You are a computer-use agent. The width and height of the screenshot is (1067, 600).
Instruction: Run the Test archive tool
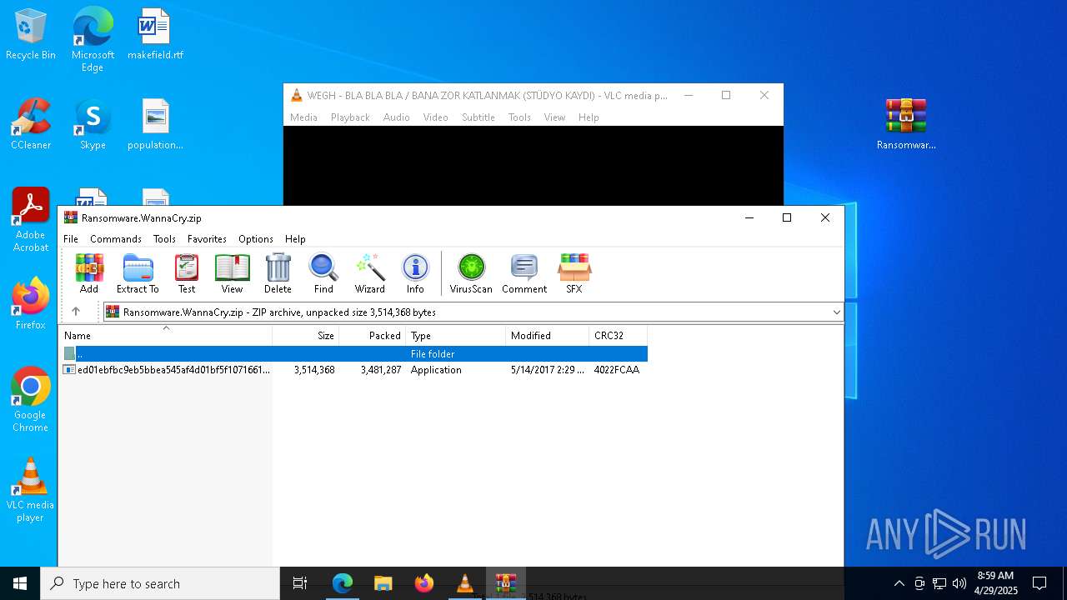point(187,274)
